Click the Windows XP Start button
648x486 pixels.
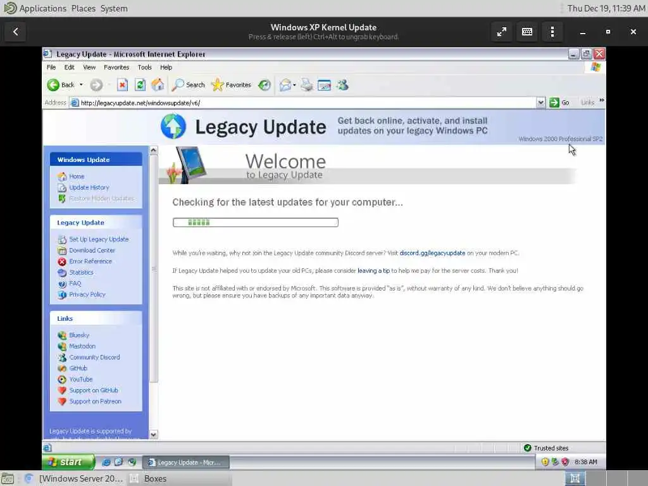[x=68, y=462]
